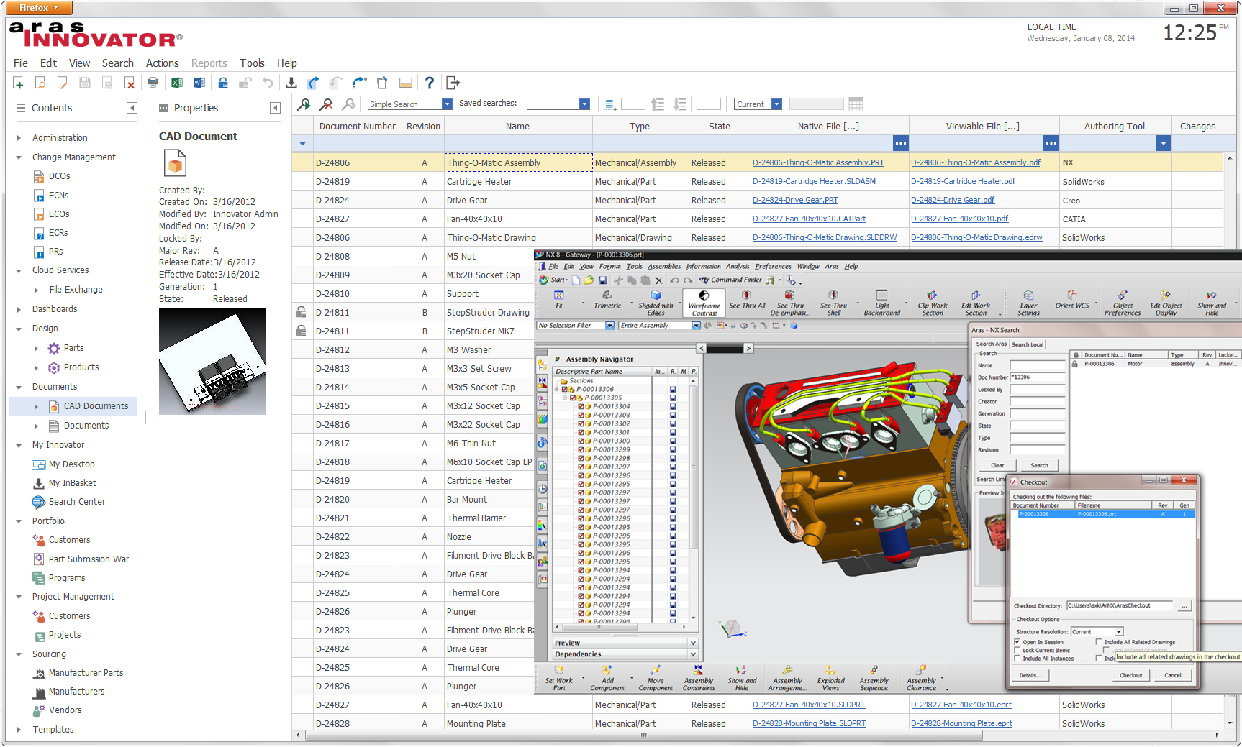Enable Lock Current Items option

(1017, 650)
